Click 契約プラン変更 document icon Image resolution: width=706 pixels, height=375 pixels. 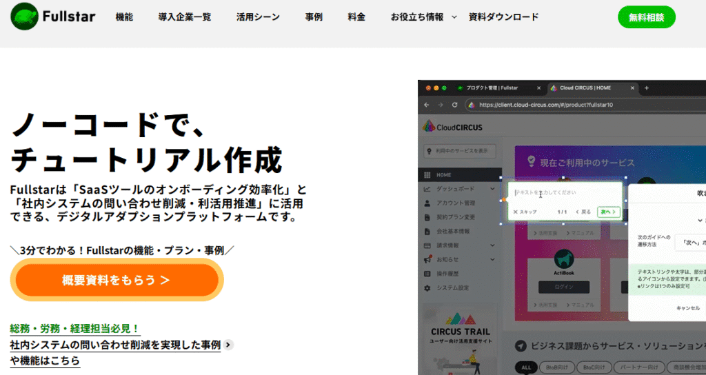427,217
